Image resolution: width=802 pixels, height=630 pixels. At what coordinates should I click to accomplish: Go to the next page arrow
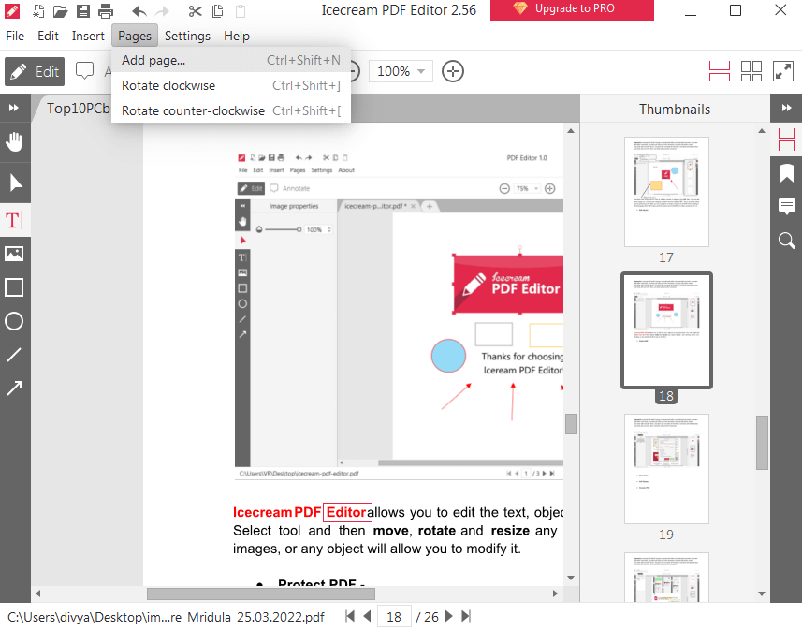(x=449, y=616)
